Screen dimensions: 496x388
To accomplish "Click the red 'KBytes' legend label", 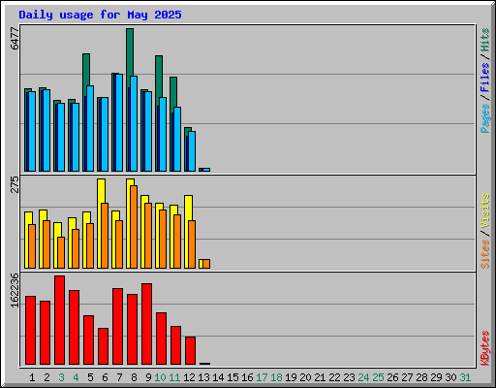I will (x=485, y=348).
